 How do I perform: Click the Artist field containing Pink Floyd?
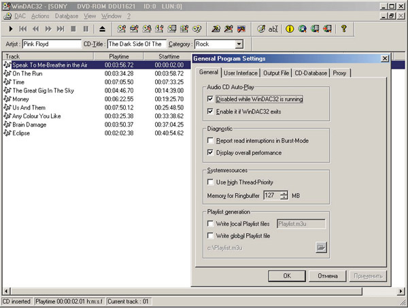(x=52, y=44)
